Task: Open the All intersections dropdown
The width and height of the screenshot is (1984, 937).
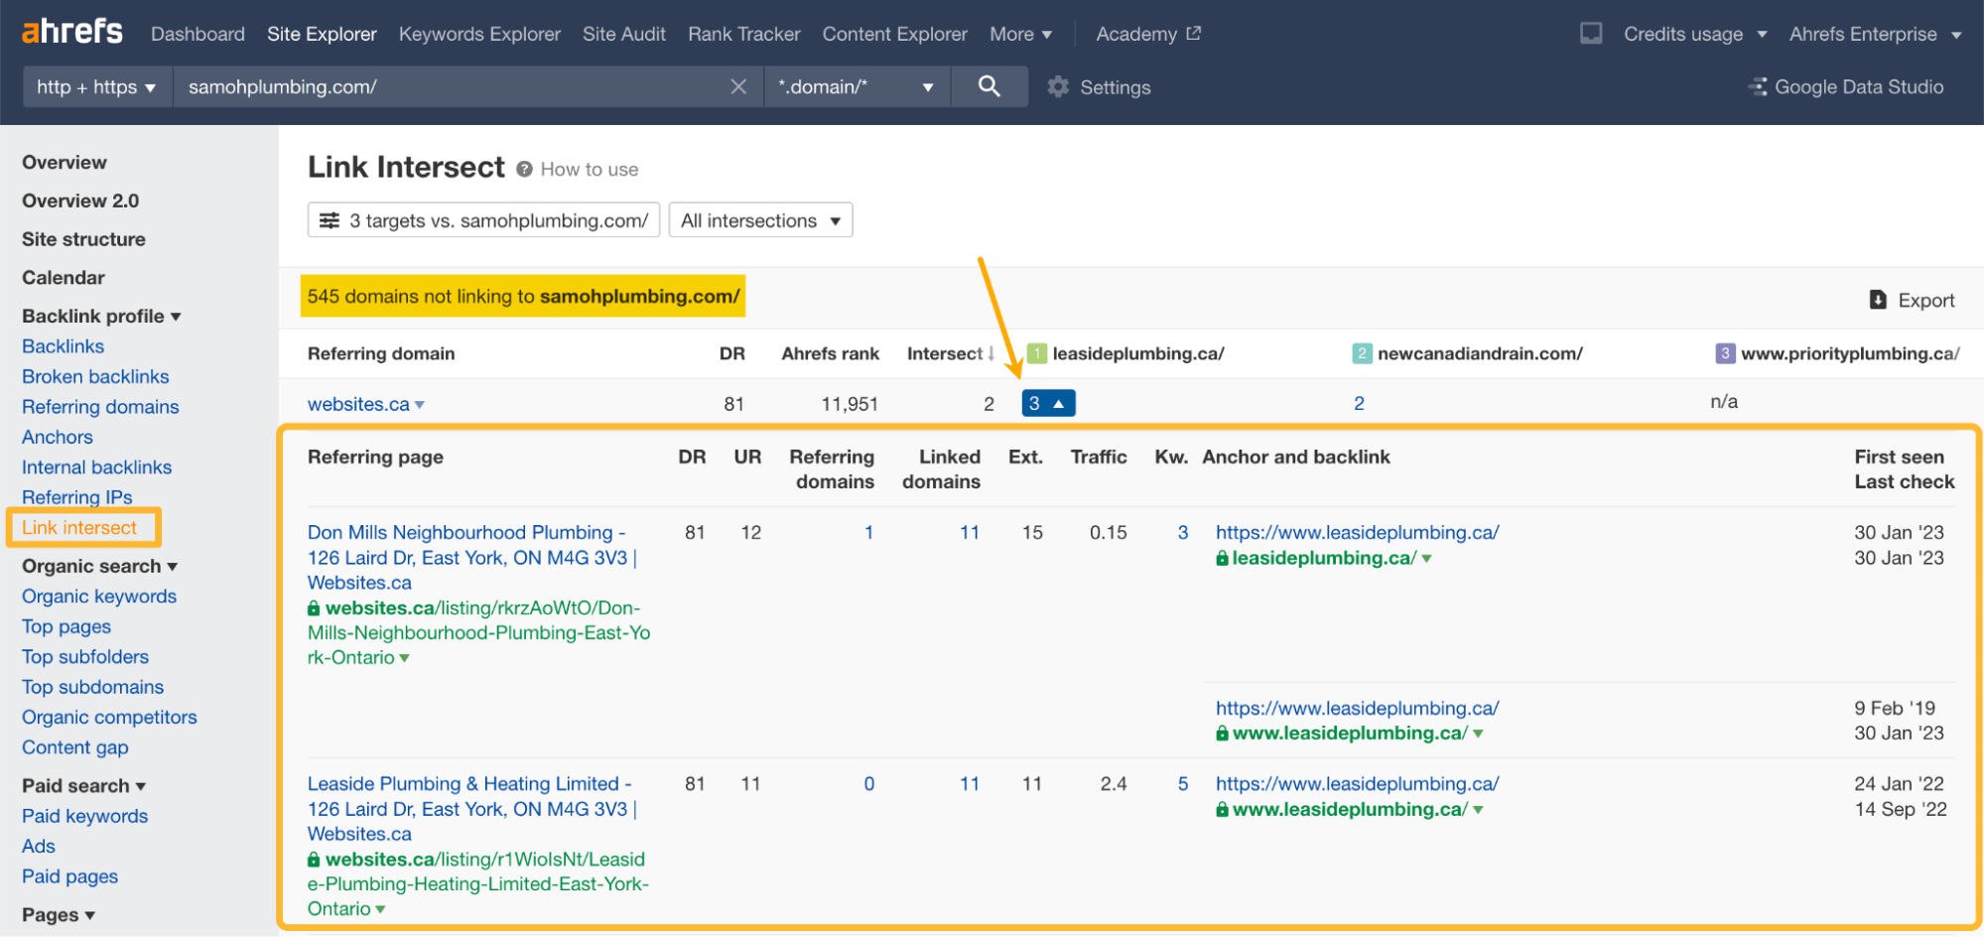Action: tap(760, 220)
